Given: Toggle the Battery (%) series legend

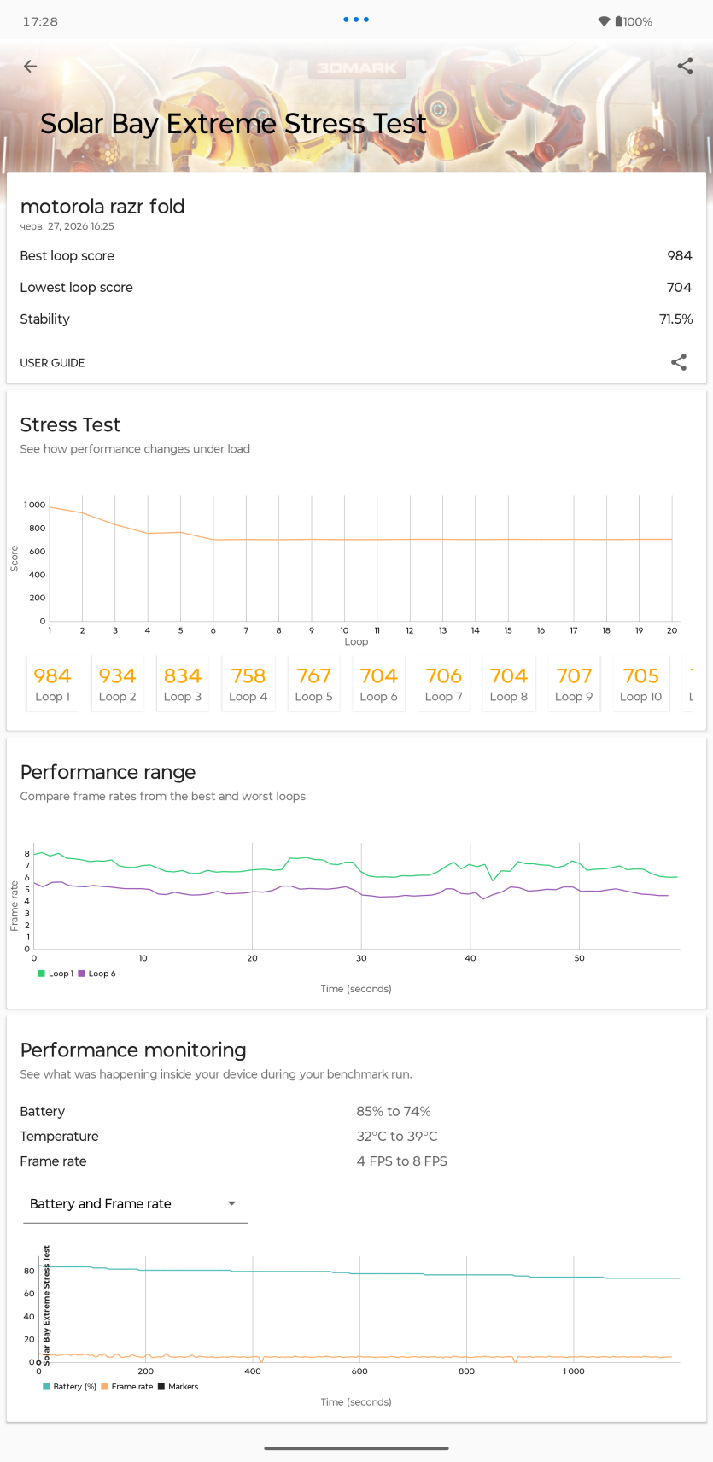Looking at the screenshot, I should point(69,1387).
